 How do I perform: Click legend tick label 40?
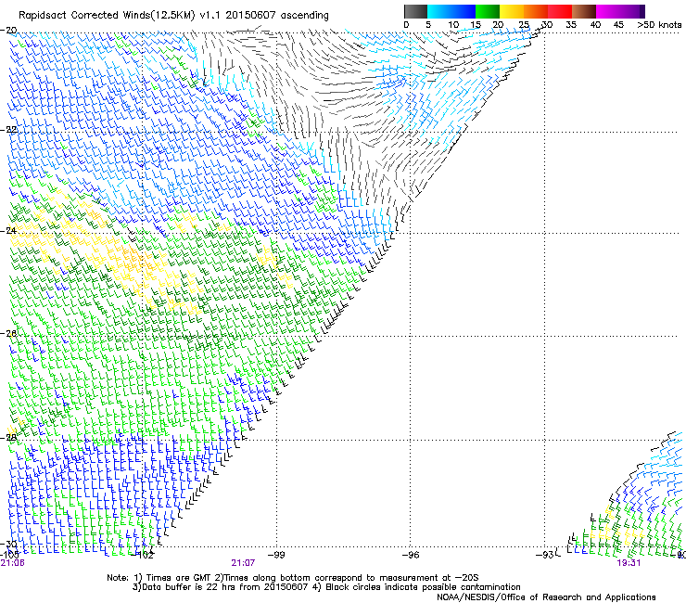[x=595, y=25]
